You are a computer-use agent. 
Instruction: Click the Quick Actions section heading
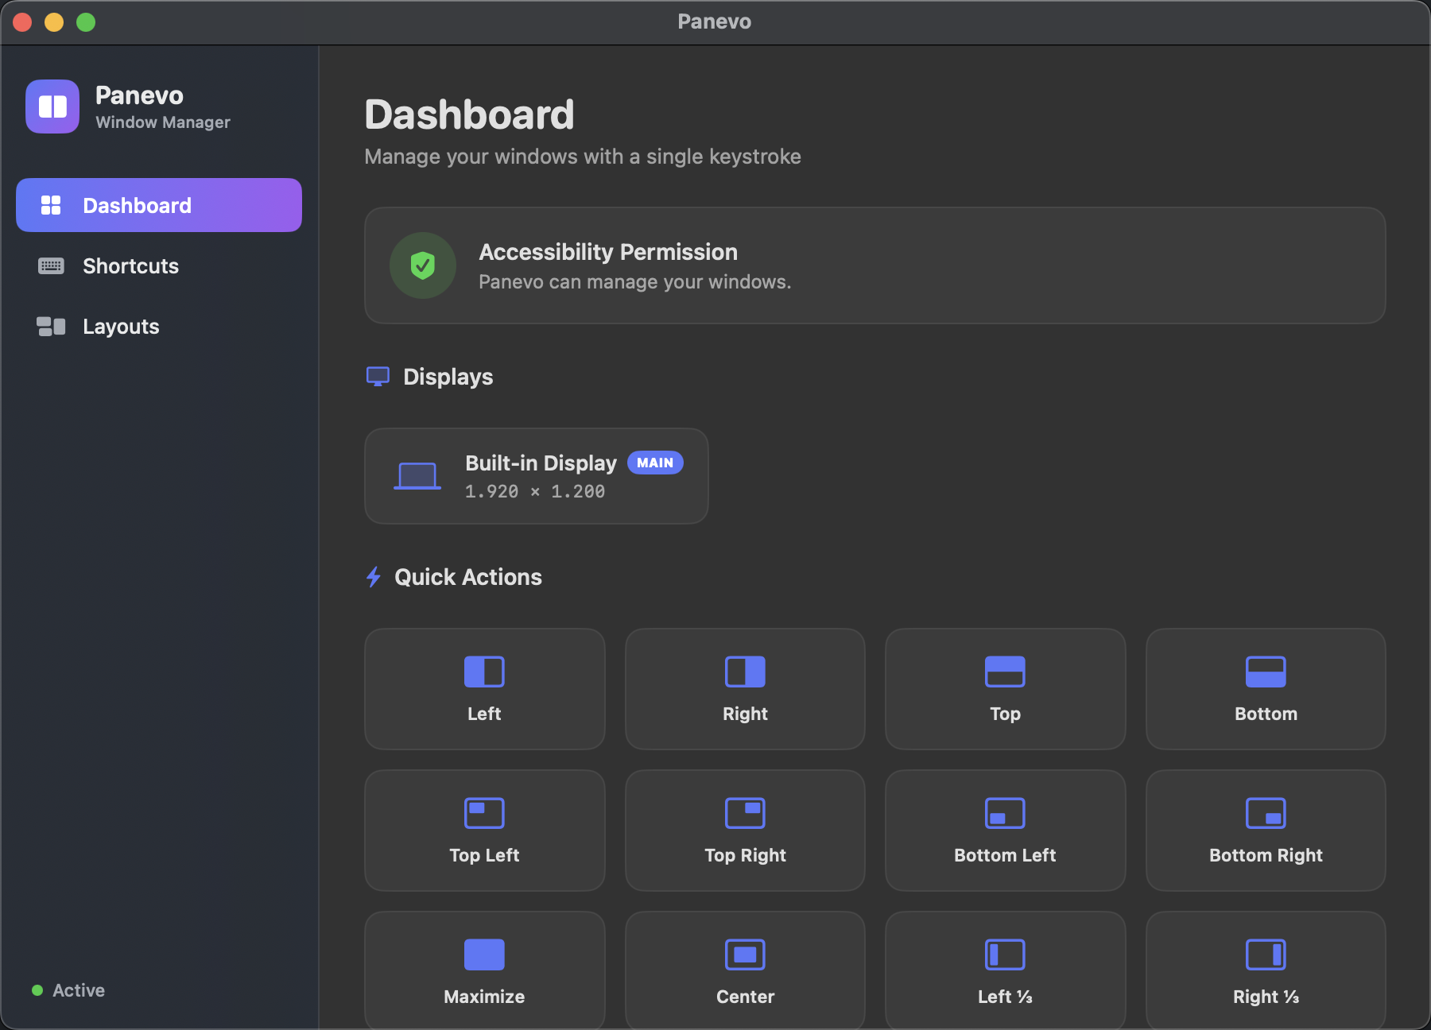click(x=468, y=577)
